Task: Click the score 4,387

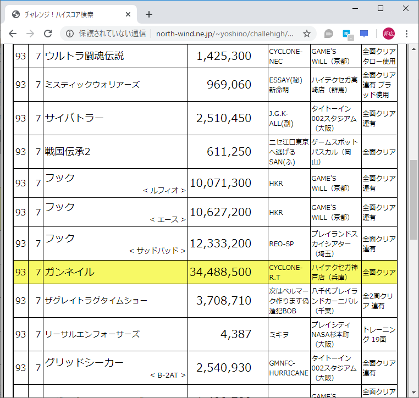Action: click(236, 334)
